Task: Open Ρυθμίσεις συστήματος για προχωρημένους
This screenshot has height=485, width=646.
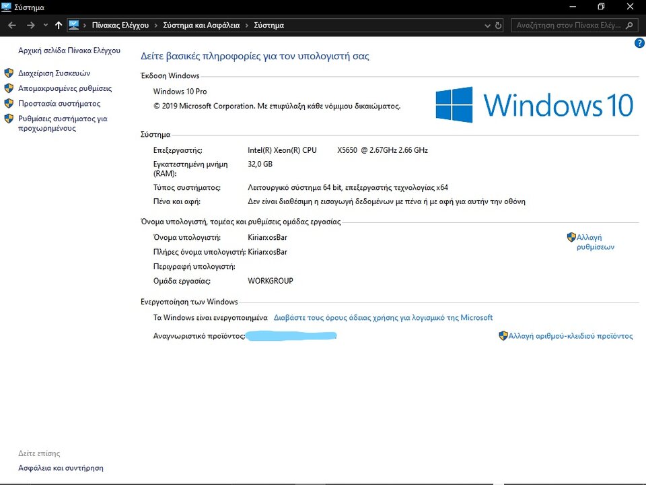Action: point(63,123)
